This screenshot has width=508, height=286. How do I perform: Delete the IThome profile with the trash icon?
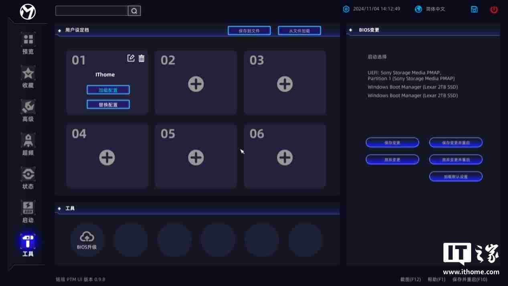141,58
